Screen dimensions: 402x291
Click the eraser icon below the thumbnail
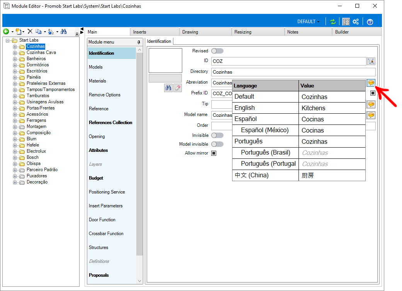[177, 88]
